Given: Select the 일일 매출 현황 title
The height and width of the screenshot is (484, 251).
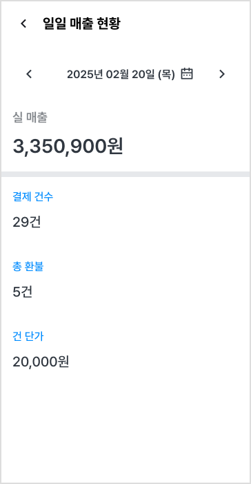Looking at the screenshot, I should [81, 24].
